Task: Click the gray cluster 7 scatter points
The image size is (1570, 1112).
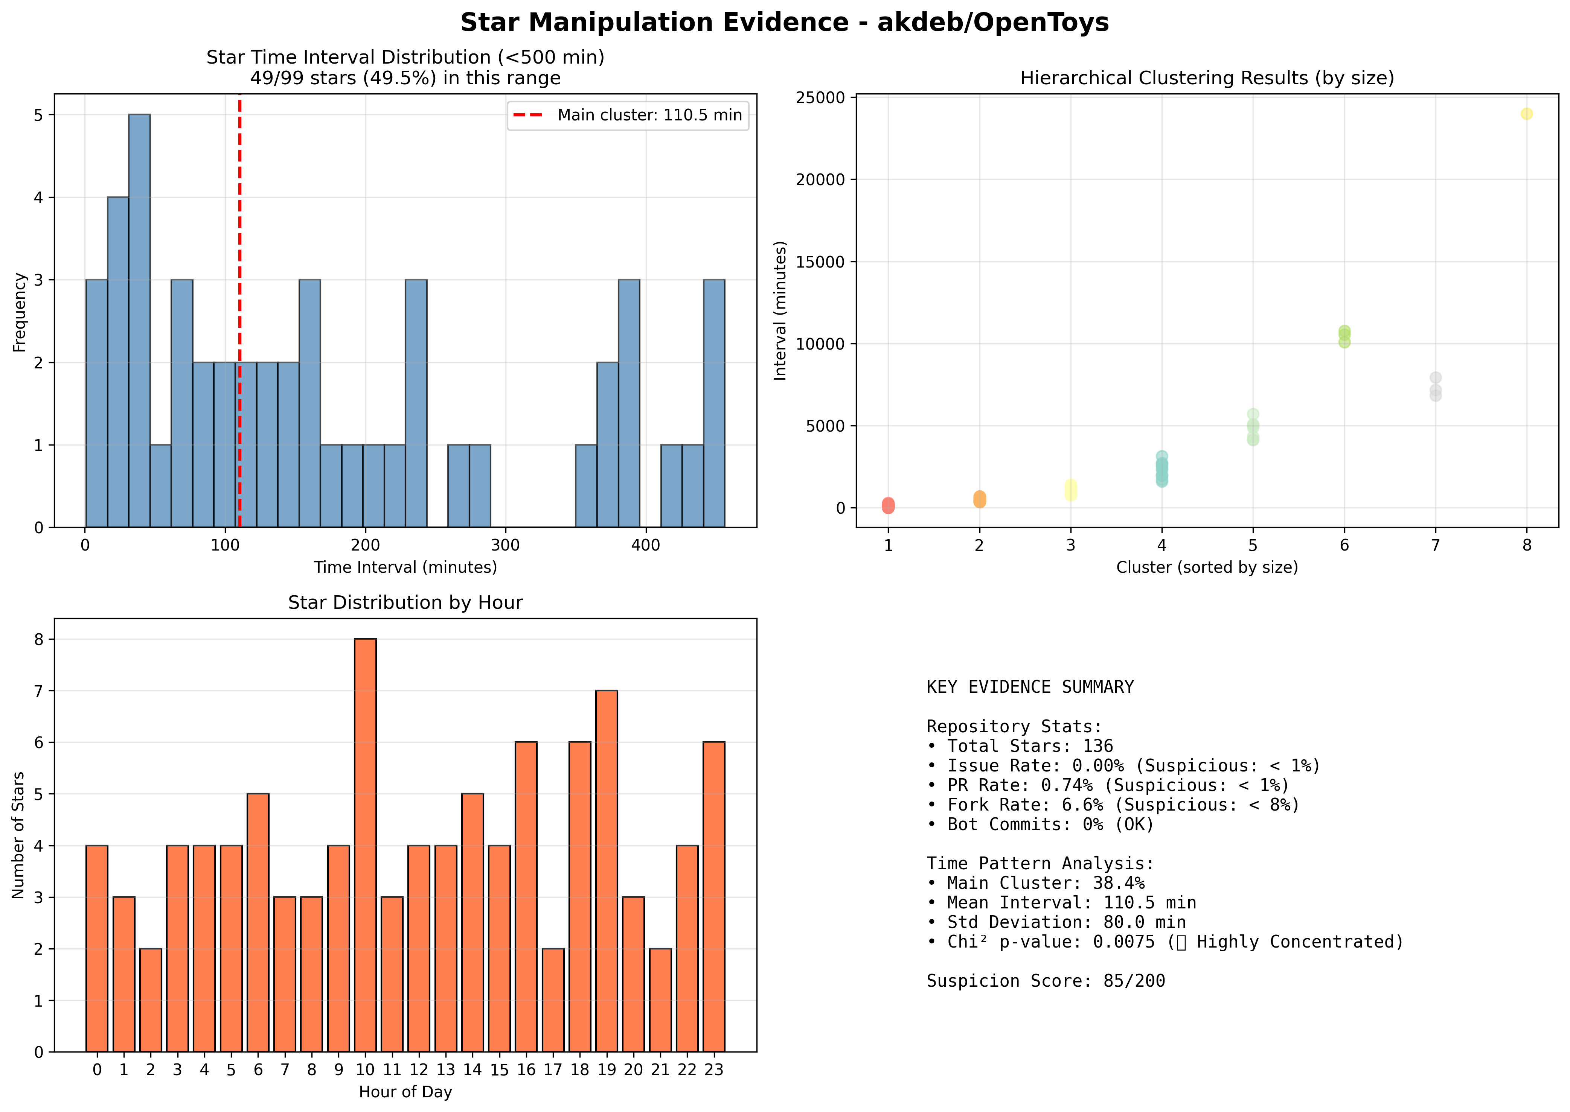Action: coord(1436,387)
